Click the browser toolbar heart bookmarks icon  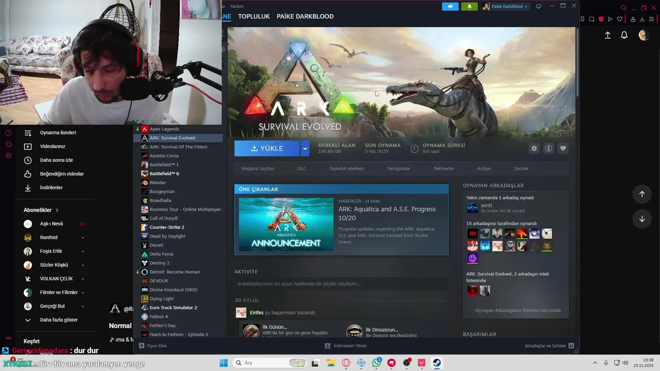click(619, 20)
